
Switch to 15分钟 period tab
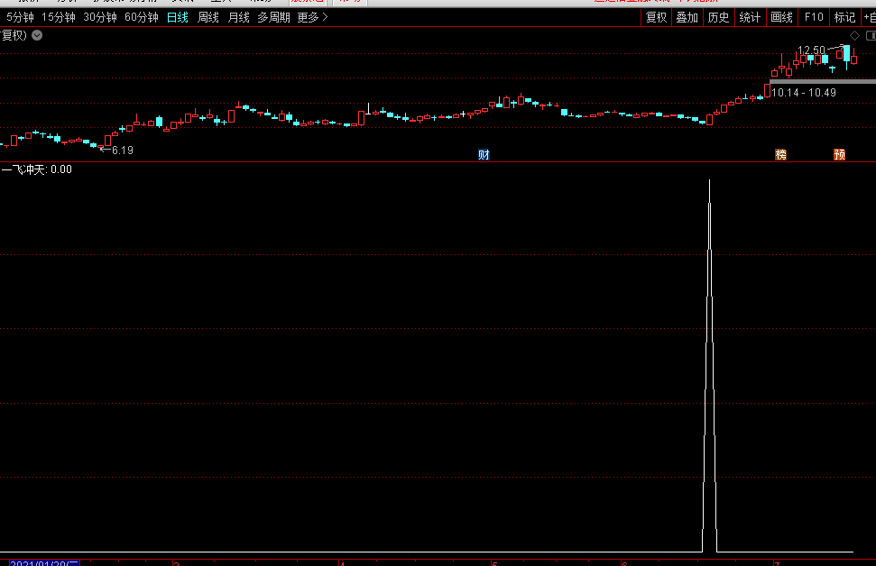click(x=59, y=17)
